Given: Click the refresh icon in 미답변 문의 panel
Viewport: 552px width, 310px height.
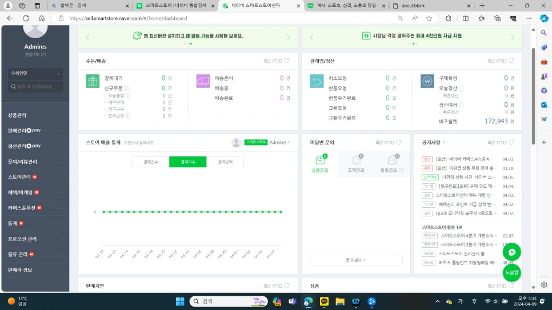Looking at the screenshot, I should tap(399, 142).
